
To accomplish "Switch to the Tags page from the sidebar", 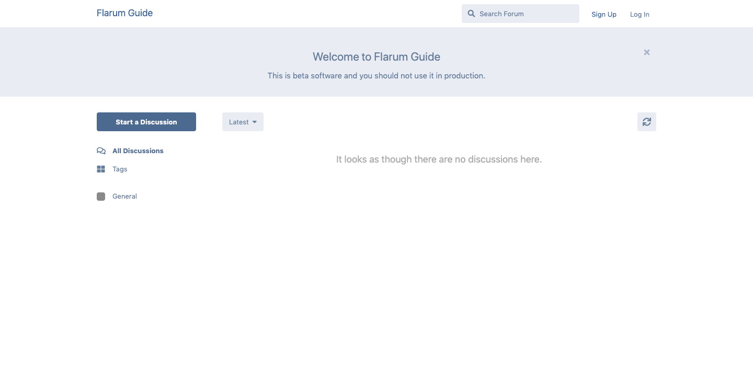I will pyautogui.click(x=120, y=169).
